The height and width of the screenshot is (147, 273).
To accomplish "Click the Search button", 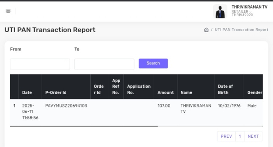I will point(153,63).
